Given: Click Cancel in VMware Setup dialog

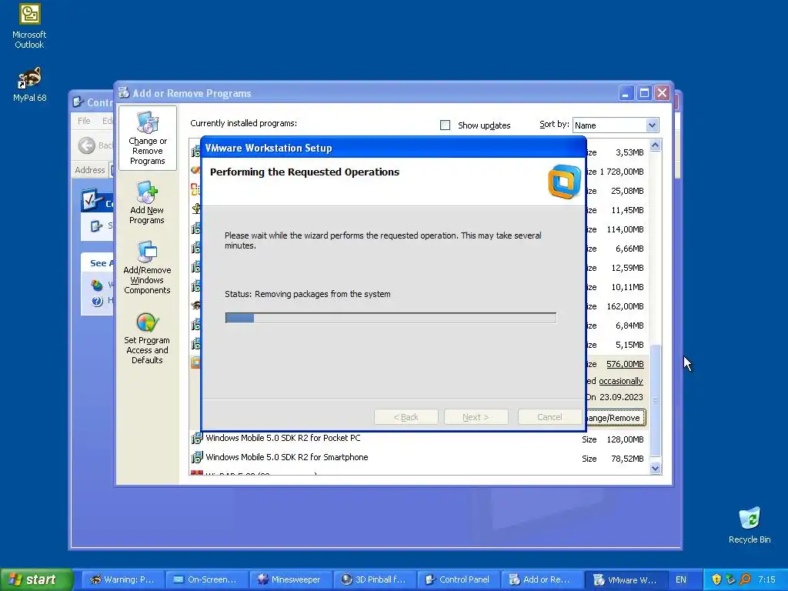Looking at the screenshot, I should 549,417.
